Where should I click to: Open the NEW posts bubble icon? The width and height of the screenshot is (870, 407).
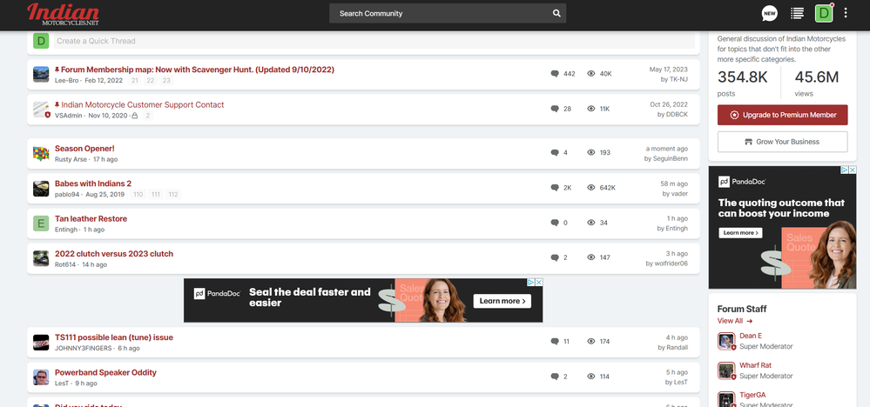point(770,13)
